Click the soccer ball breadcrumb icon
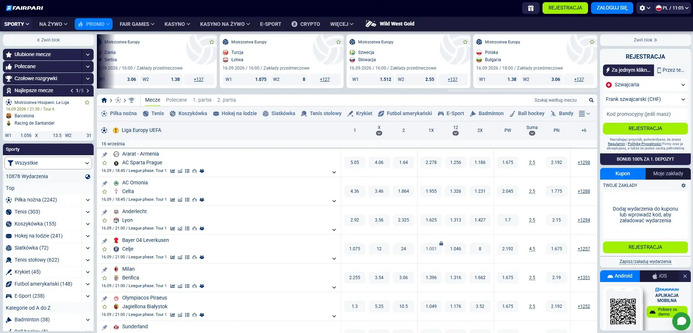 [118, 100]
